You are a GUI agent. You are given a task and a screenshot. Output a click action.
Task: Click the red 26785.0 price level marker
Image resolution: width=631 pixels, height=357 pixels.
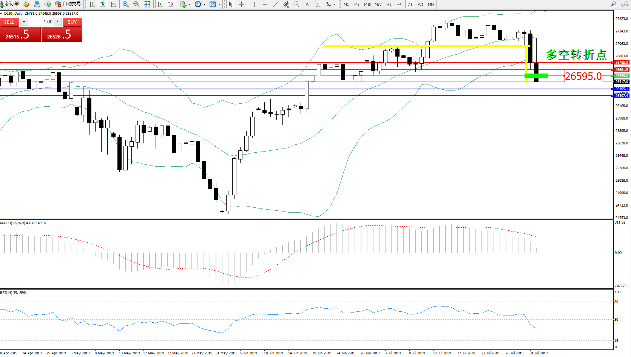tap(621, 63)
